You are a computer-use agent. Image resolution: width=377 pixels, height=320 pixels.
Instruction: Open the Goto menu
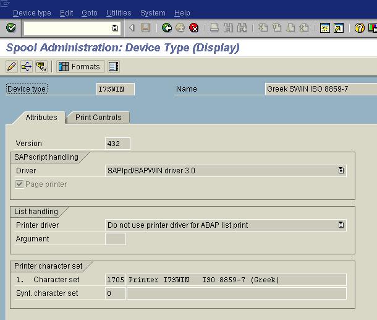click(90, 13)
